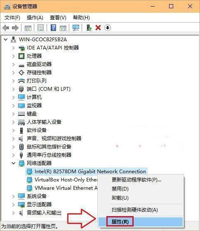Image resolution: width=200 pixels, height=231 pixels.
Task: Open the 操作(A) menu
Action: coord(35,18)
